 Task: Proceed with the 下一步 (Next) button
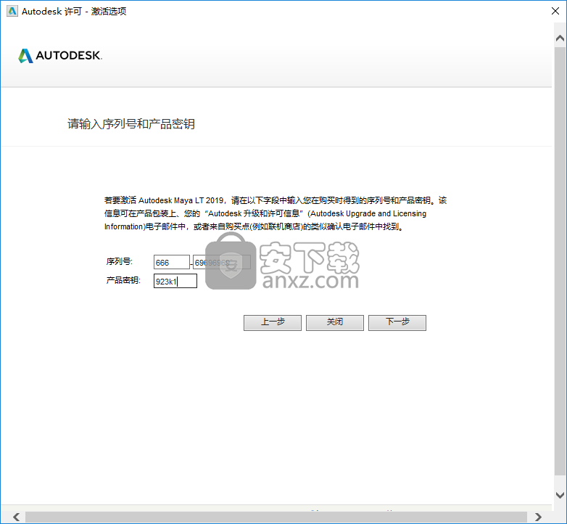coord(397,322)
